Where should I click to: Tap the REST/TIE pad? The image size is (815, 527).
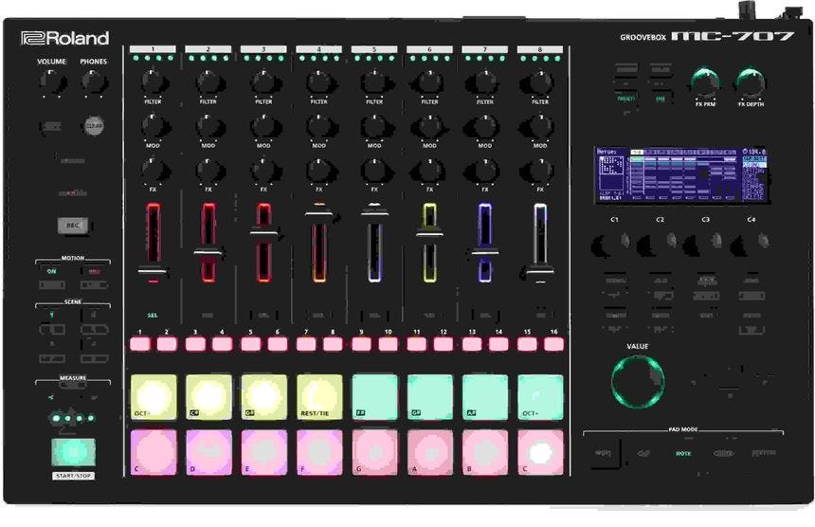click(319, 397)
